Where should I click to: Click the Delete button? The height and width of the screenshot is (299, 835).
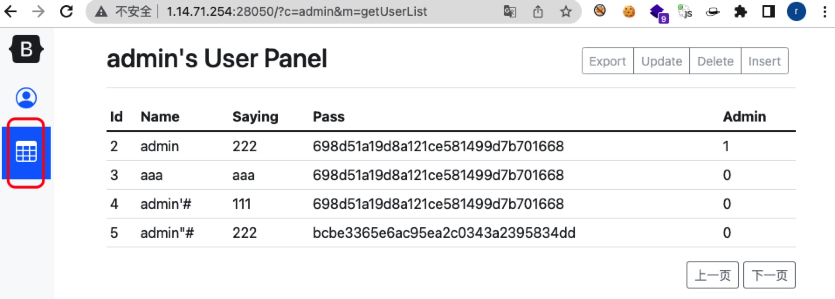(715, 61)
